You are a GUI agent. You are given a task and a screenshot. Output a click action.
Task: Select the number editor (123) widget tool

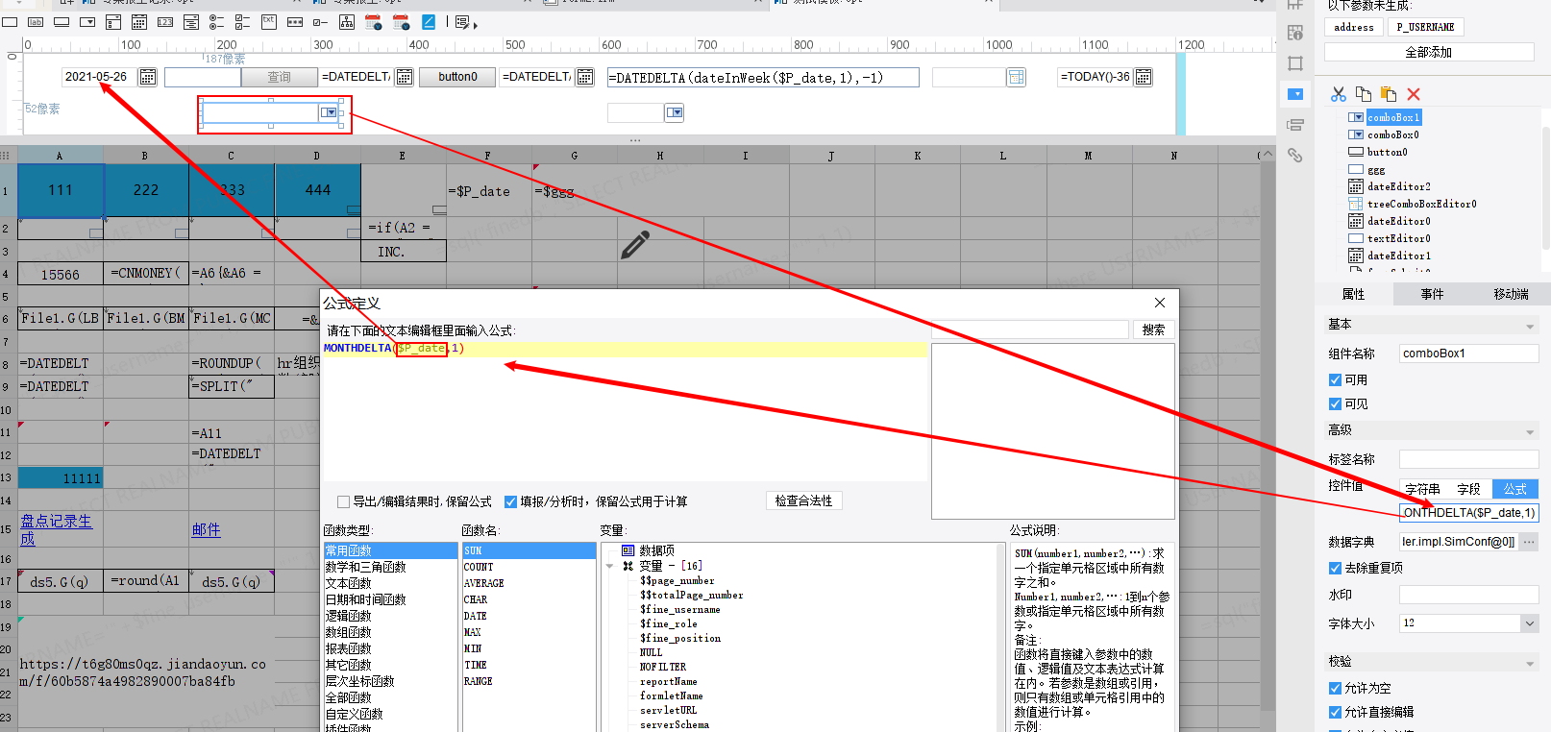click(165, 22)
